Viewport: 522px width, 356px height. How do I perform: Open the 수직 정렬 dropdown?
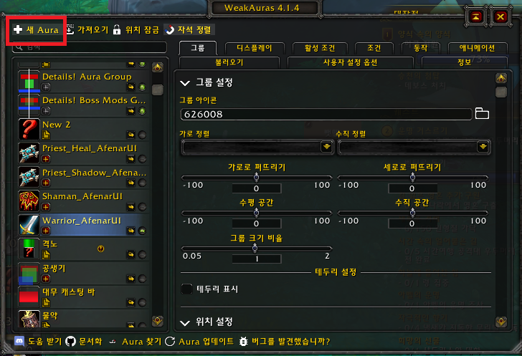(414, 147)
